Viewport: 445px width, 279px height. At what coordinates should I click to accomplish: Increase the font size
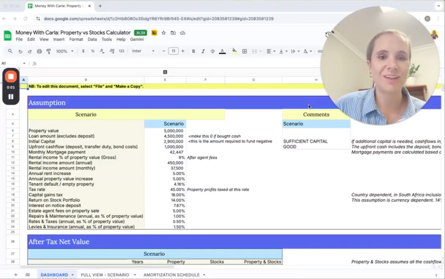coord(183,51)
